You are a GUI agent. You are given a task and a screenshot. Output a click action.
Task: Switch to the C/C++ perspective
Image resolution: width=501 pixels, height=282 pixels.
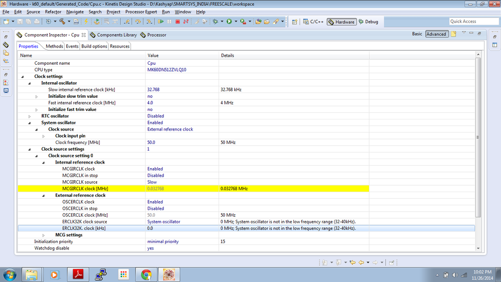pos(313,22)
